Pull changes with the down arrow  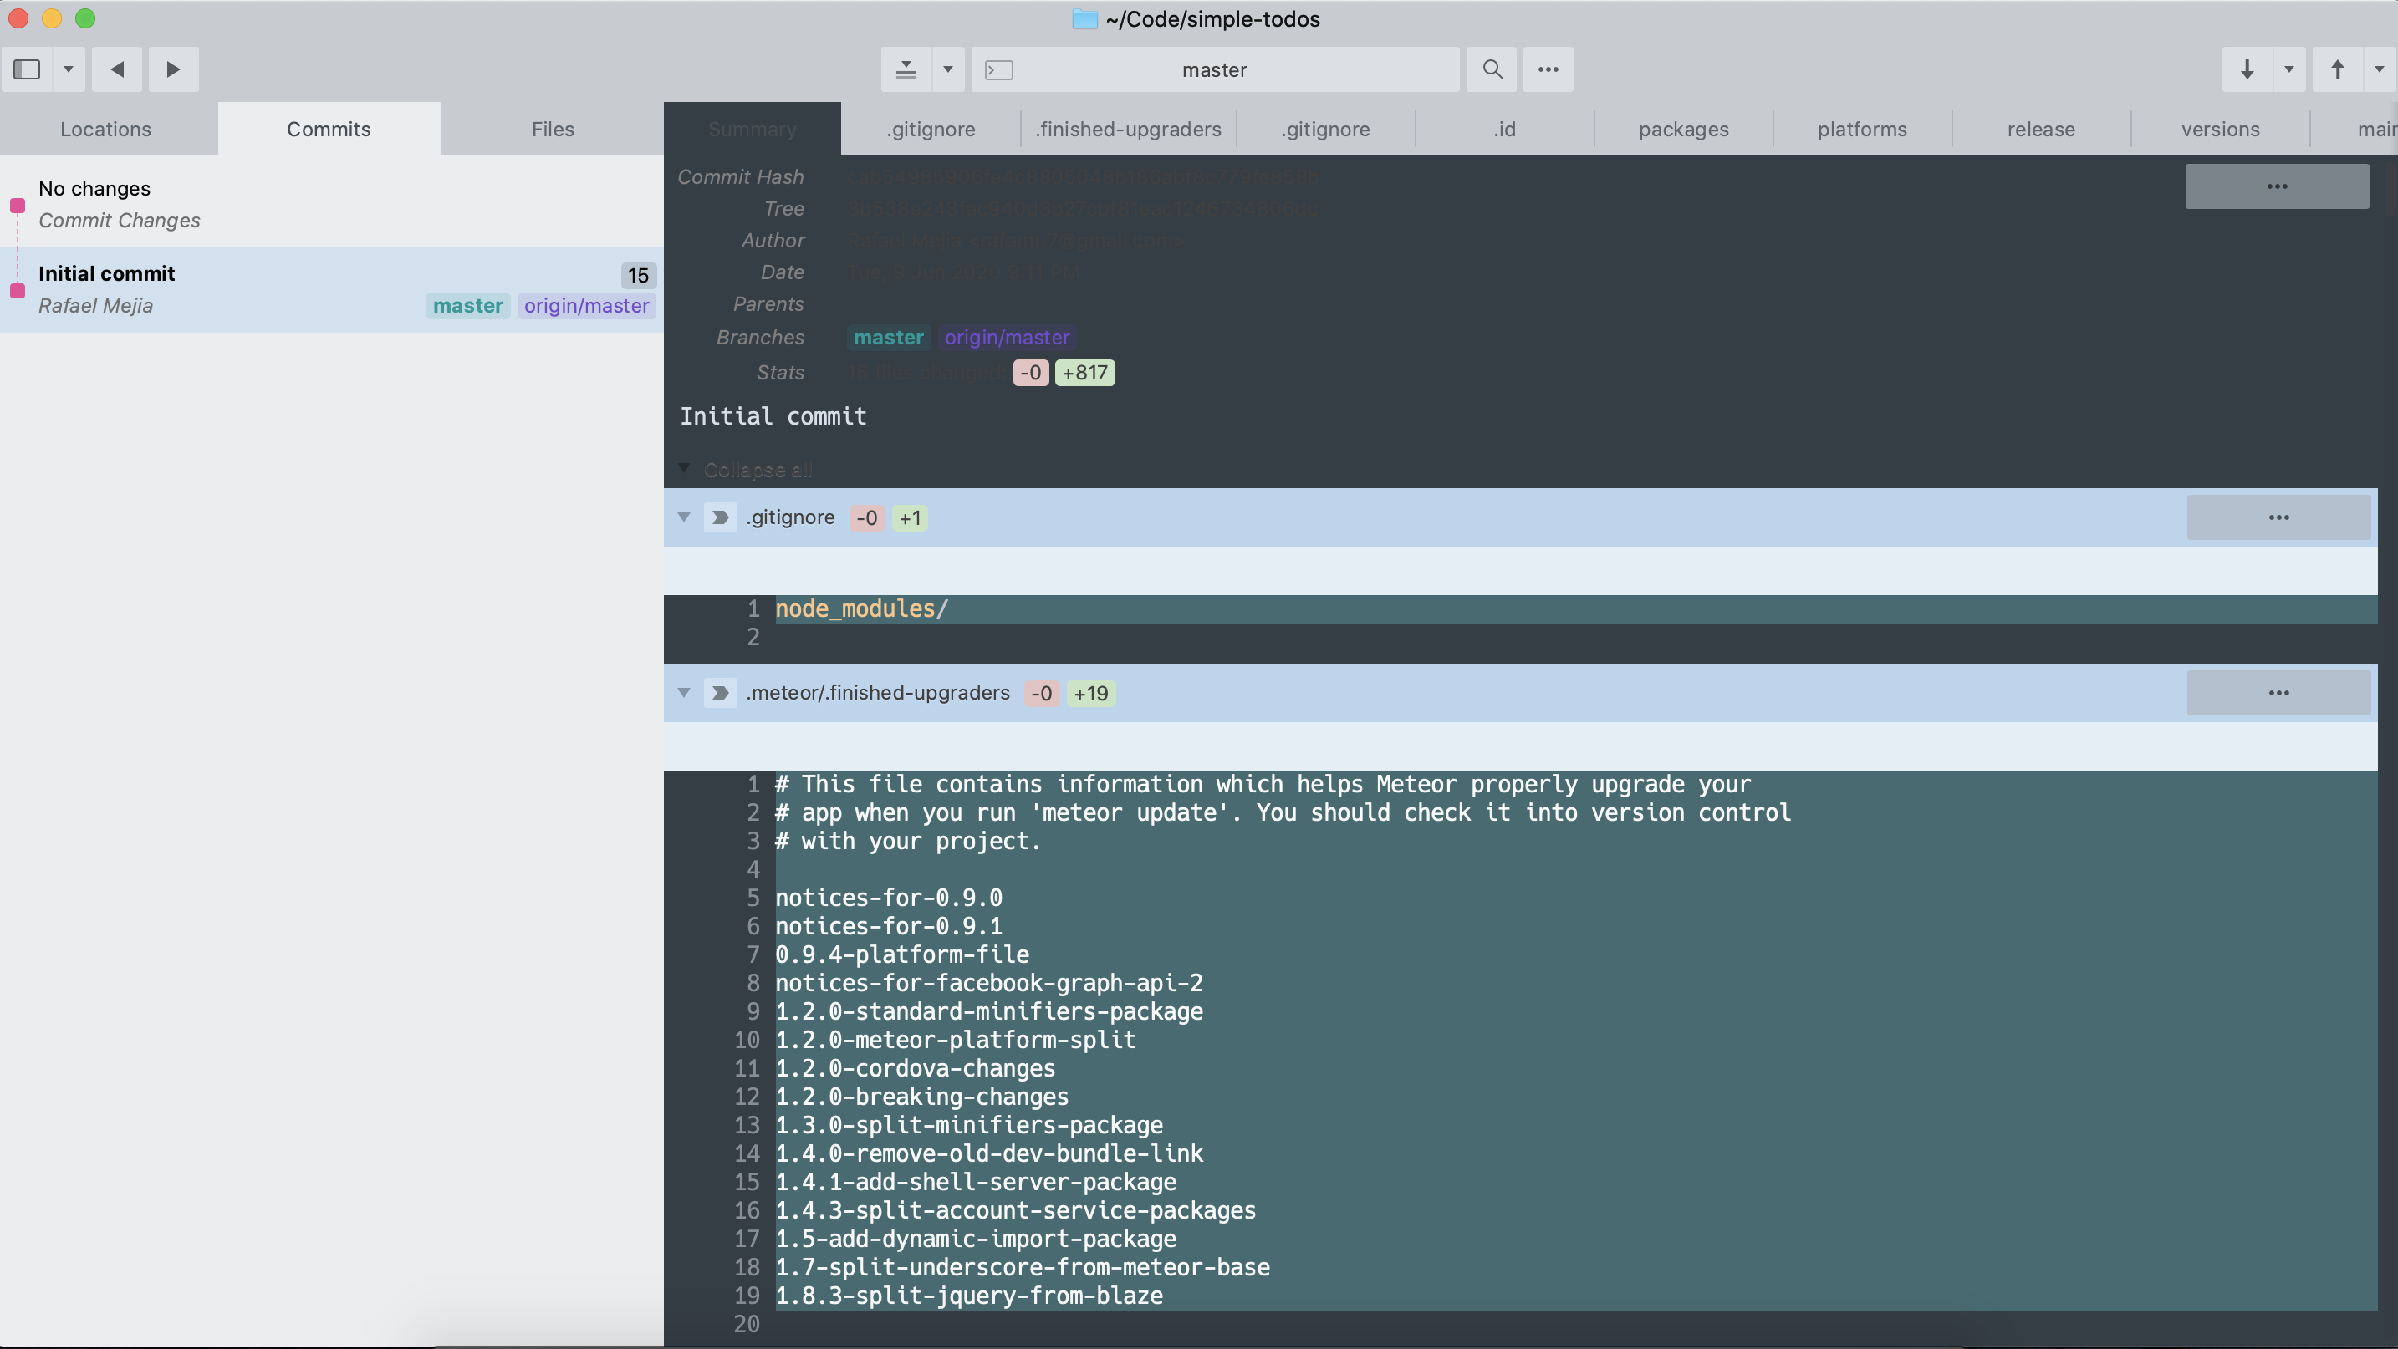(2247, 69)
